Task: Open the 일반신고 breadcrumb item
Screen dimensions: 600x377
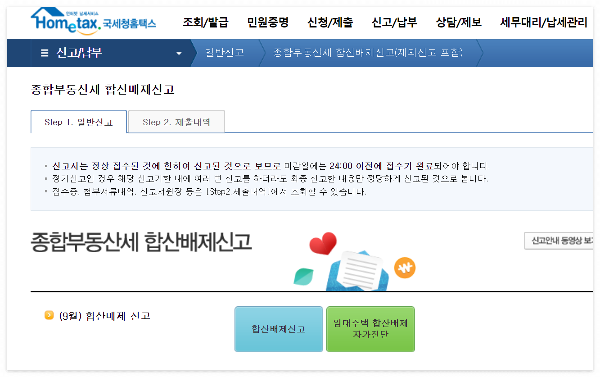Action: pos(224,53)
